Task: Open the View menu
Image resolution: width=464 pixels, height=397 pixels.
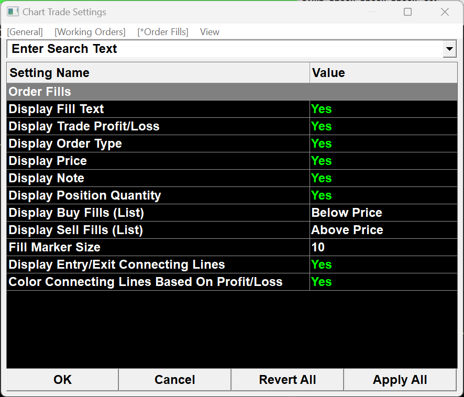Action: click(x=209, y=32)
